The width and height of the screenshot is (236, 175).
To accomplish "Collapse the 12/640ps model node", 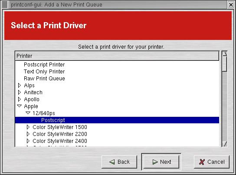I will [28, 113].
